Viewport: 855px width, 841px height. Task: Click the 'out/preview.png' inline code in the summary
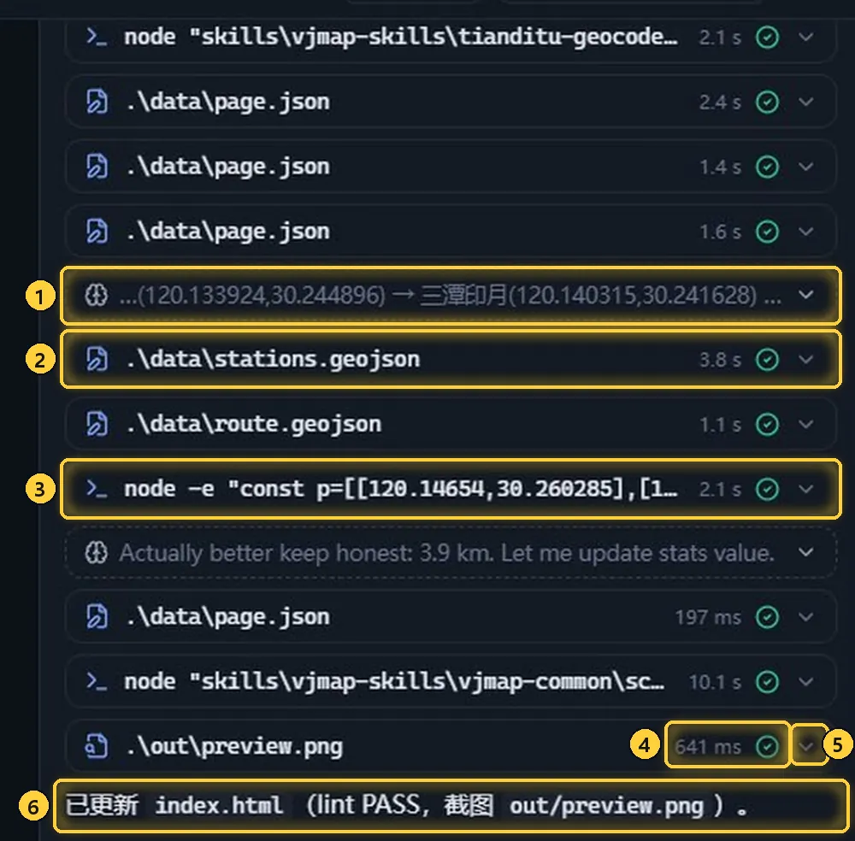coord(606,806)
